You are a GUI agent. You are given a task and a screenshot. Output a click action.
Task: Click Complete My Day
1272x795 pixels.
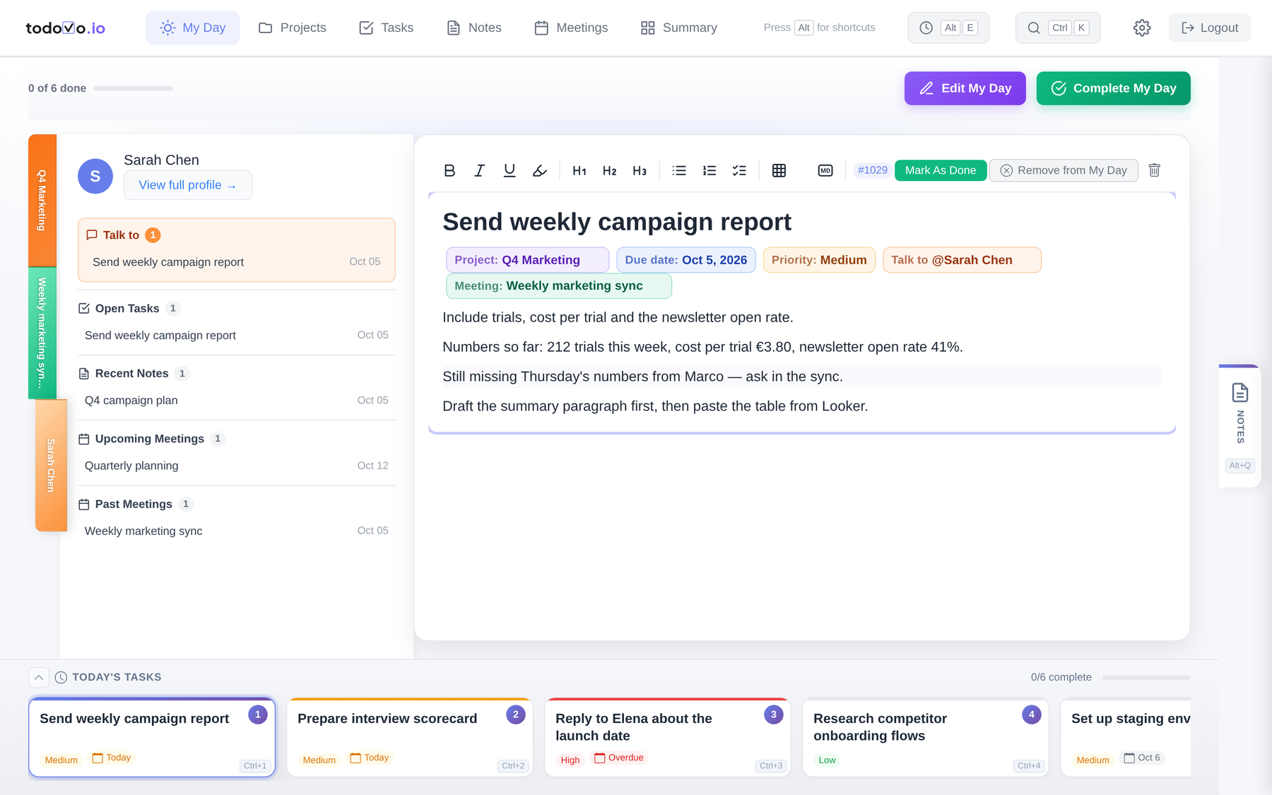point(1113,88)
